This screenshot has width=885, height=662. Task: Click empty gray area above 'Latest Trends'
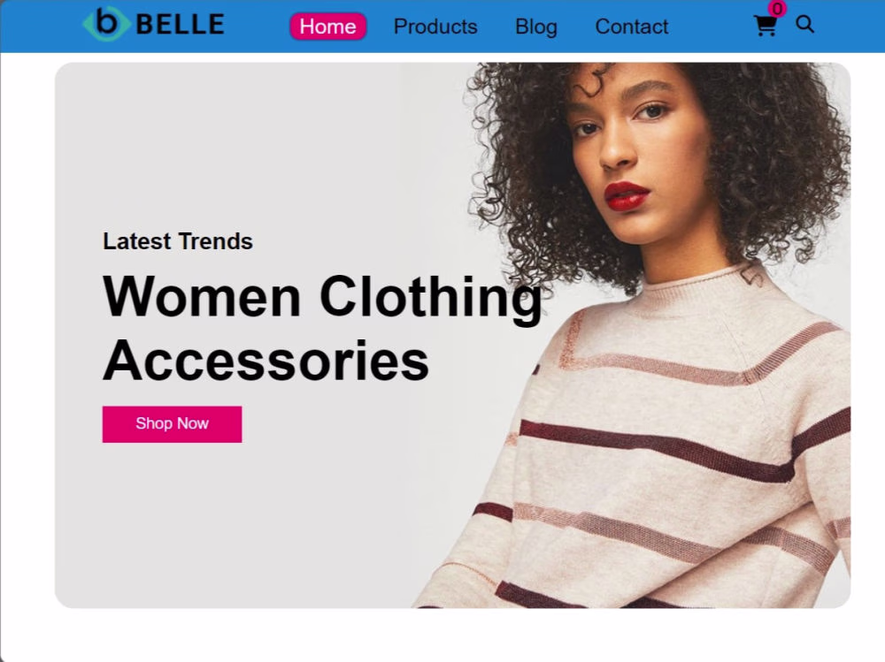(226, 147)
